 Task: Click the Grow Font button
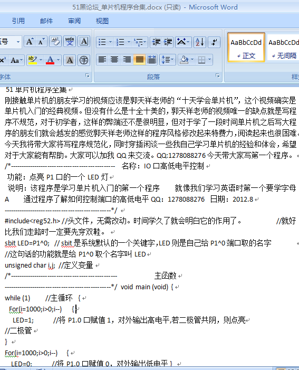(x=30, y=42)
